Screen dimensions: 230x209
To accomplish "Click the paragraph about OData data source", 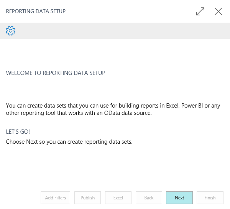I will (x=113, y=109).
